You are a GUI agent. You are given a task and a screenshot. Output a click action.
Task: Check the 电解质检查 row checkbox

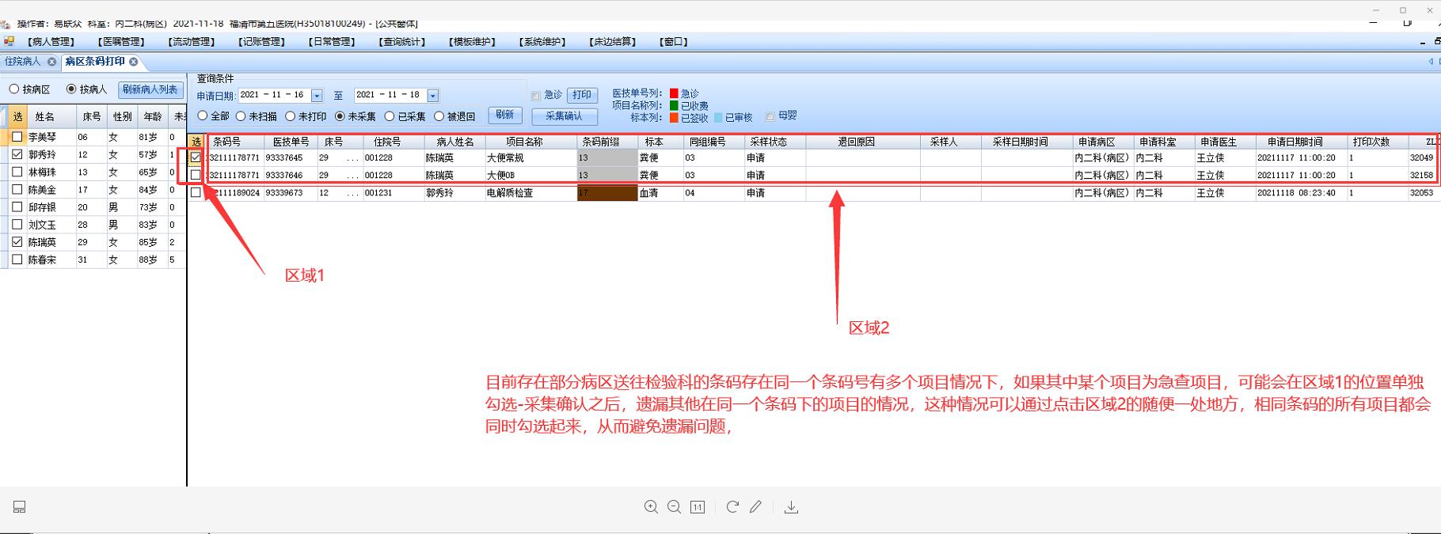pyautogui.click(x=196, y=192)
